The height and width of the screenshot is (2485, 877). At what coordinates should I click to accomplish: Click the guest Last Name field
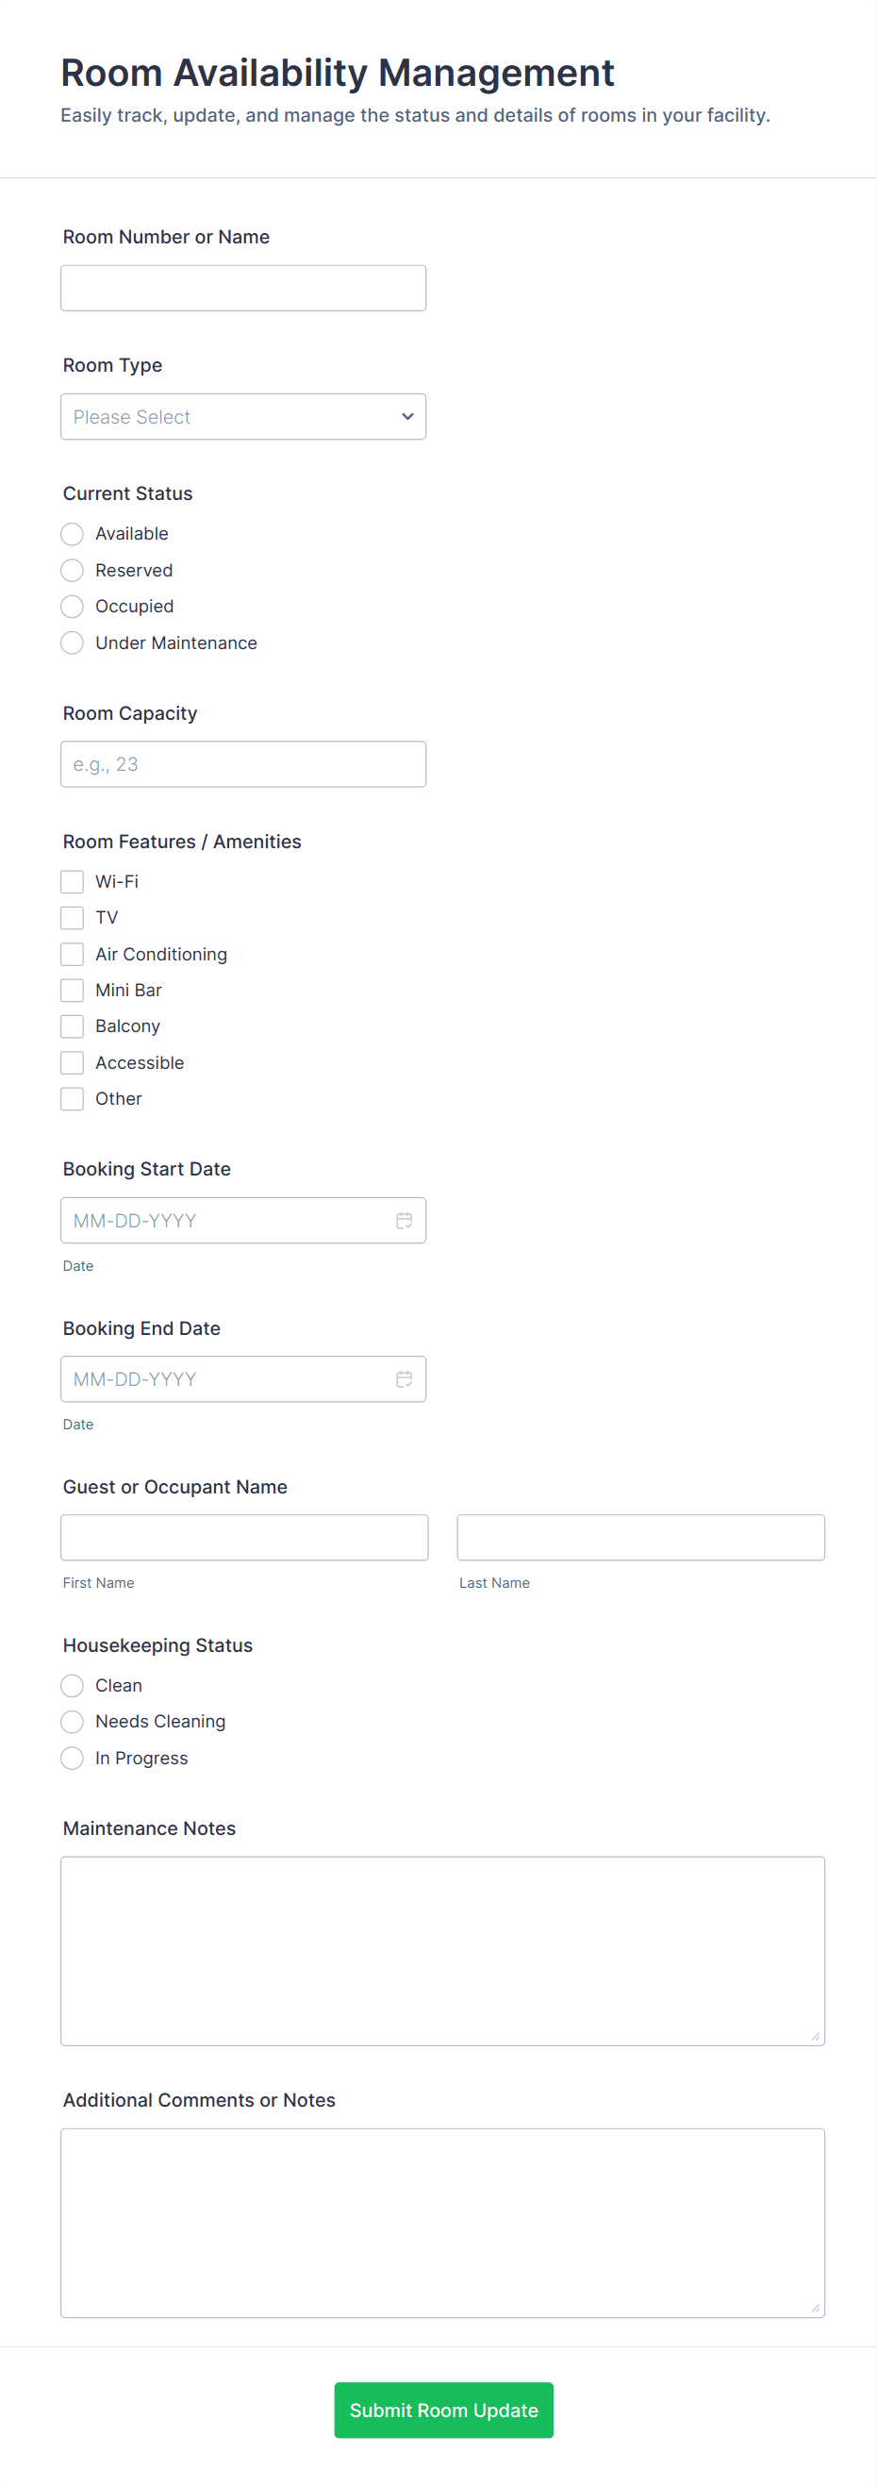click(640, 1537)
